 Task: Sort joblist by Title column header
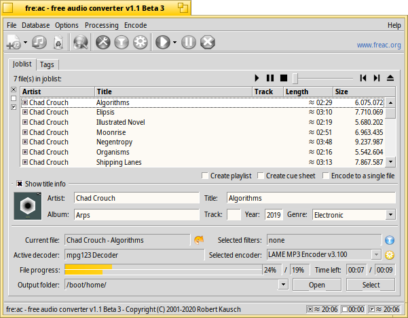tap(174, 92)
